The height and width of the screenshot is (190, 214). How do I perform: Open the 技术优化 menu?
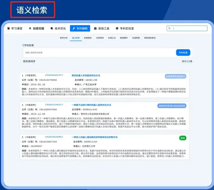[x=58, y=28]
